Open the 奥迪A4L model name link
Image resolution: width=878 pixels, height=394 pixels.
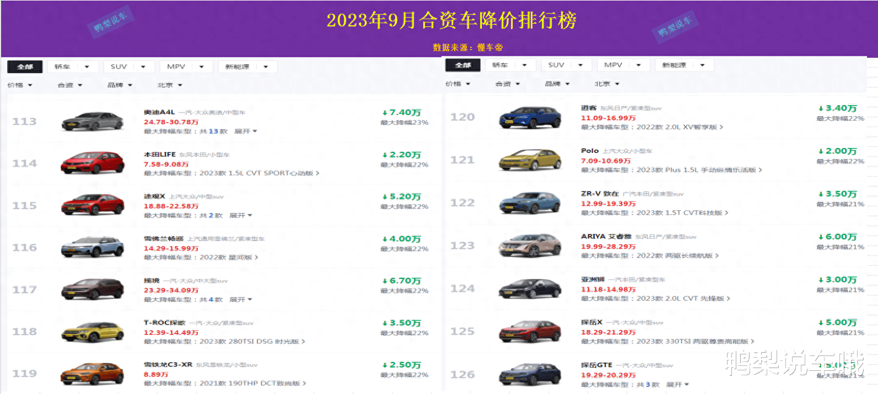159,112
